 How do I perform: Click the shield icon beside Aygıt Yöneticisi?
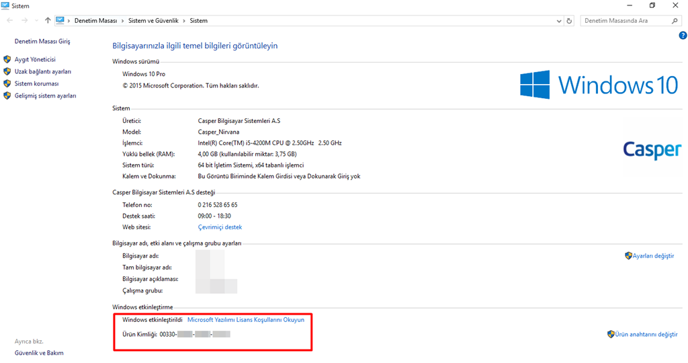click(7, 59)
